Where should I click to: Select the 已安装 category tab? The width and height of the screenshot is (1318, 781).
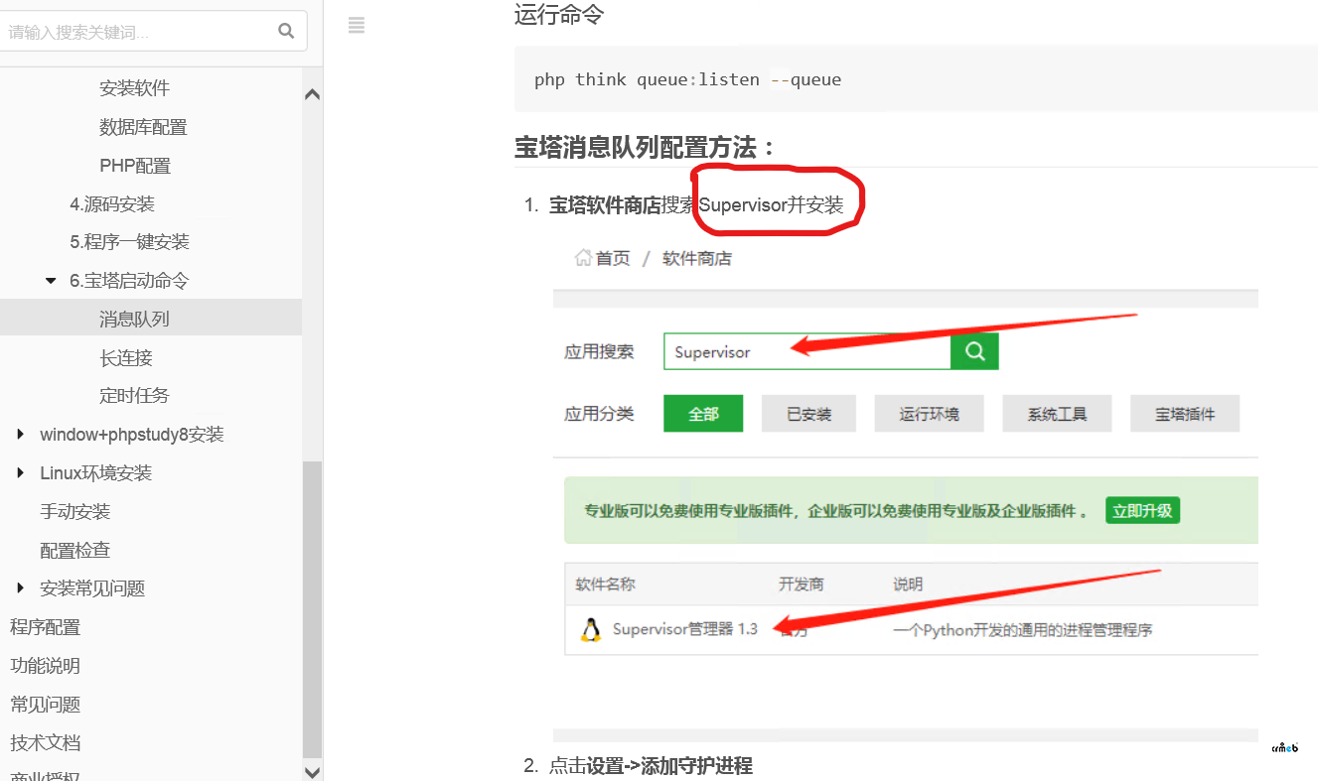[808, 414]
